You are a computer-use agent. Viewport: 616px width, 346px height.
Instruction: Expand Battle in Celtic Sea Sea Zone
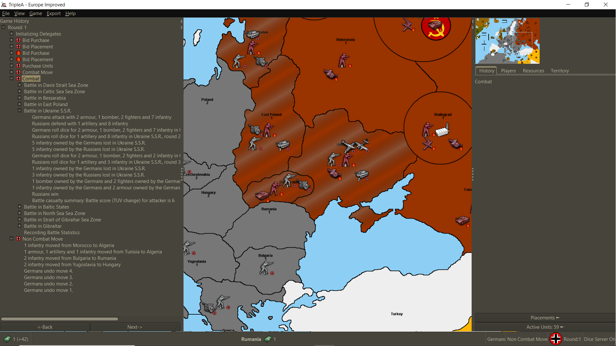[20, 91]
